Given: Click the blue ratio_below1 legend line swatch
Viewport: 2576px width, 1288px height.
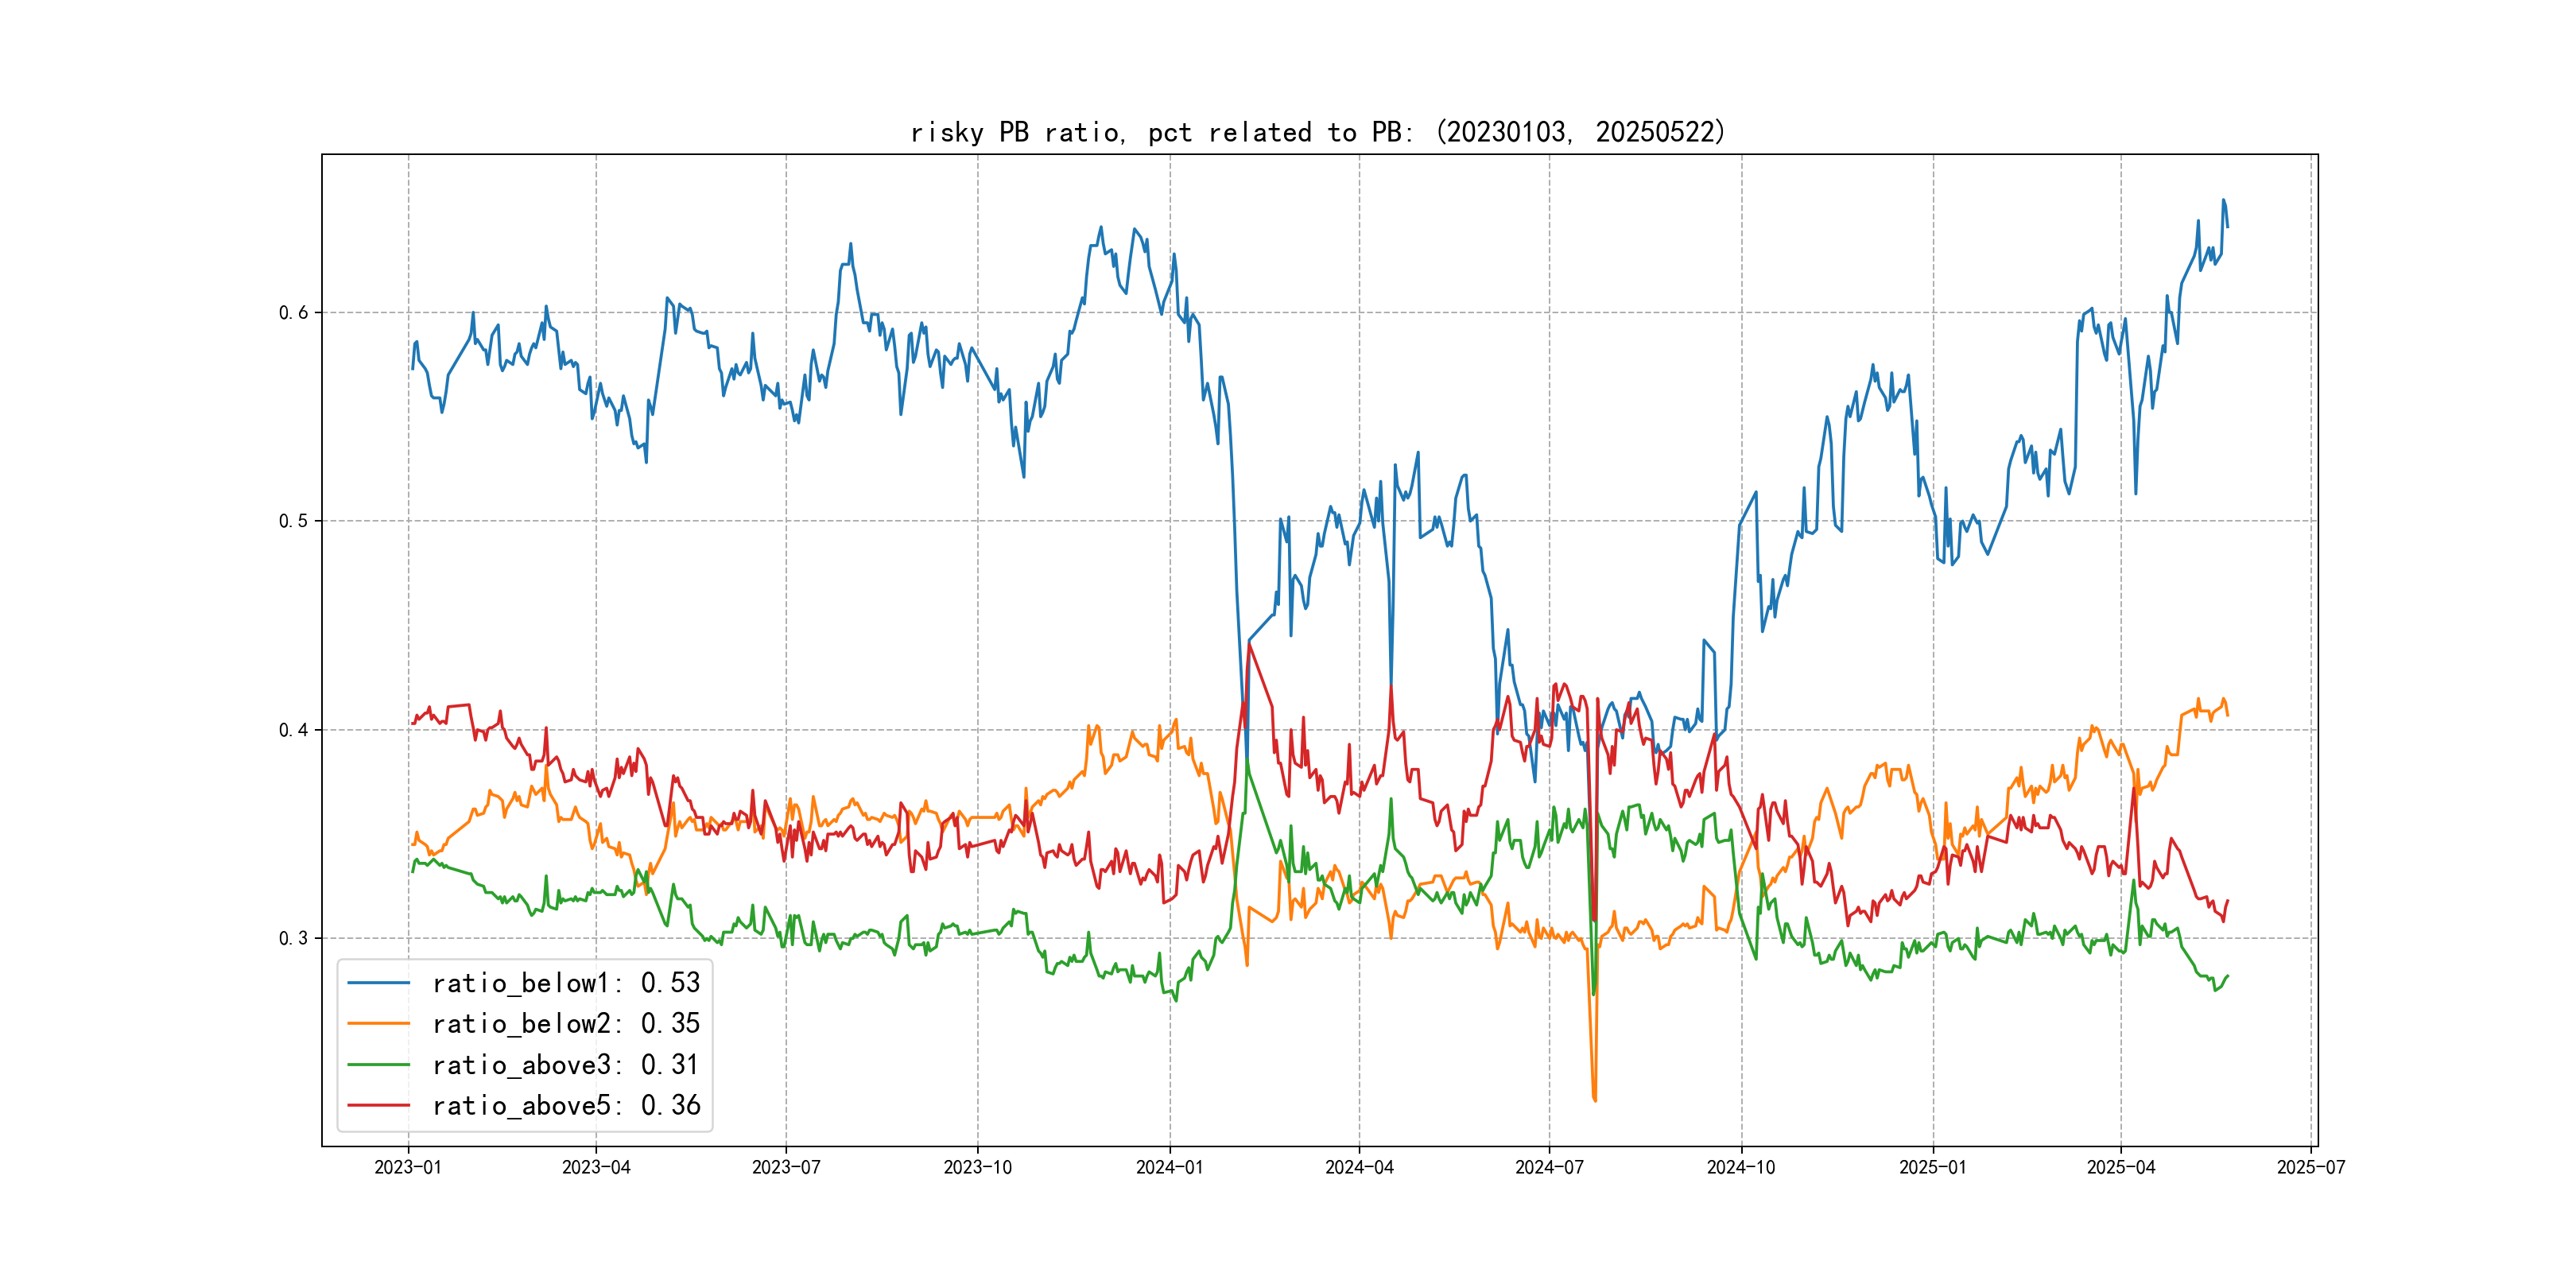Looking at the screenshot, I should [378, 983].
